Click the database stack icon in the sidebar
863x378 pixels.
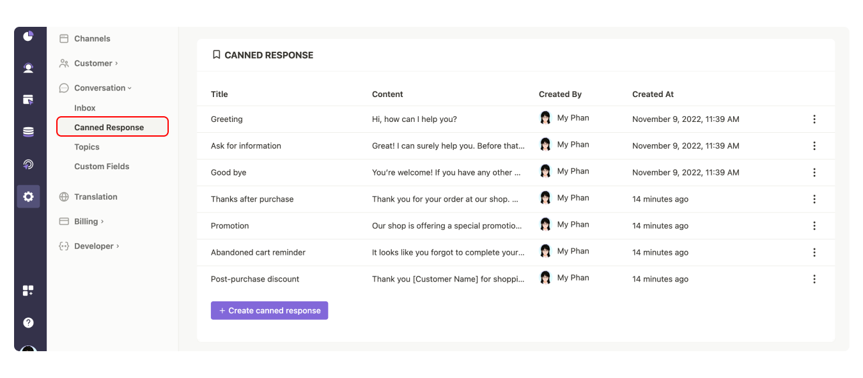point(29,132)
